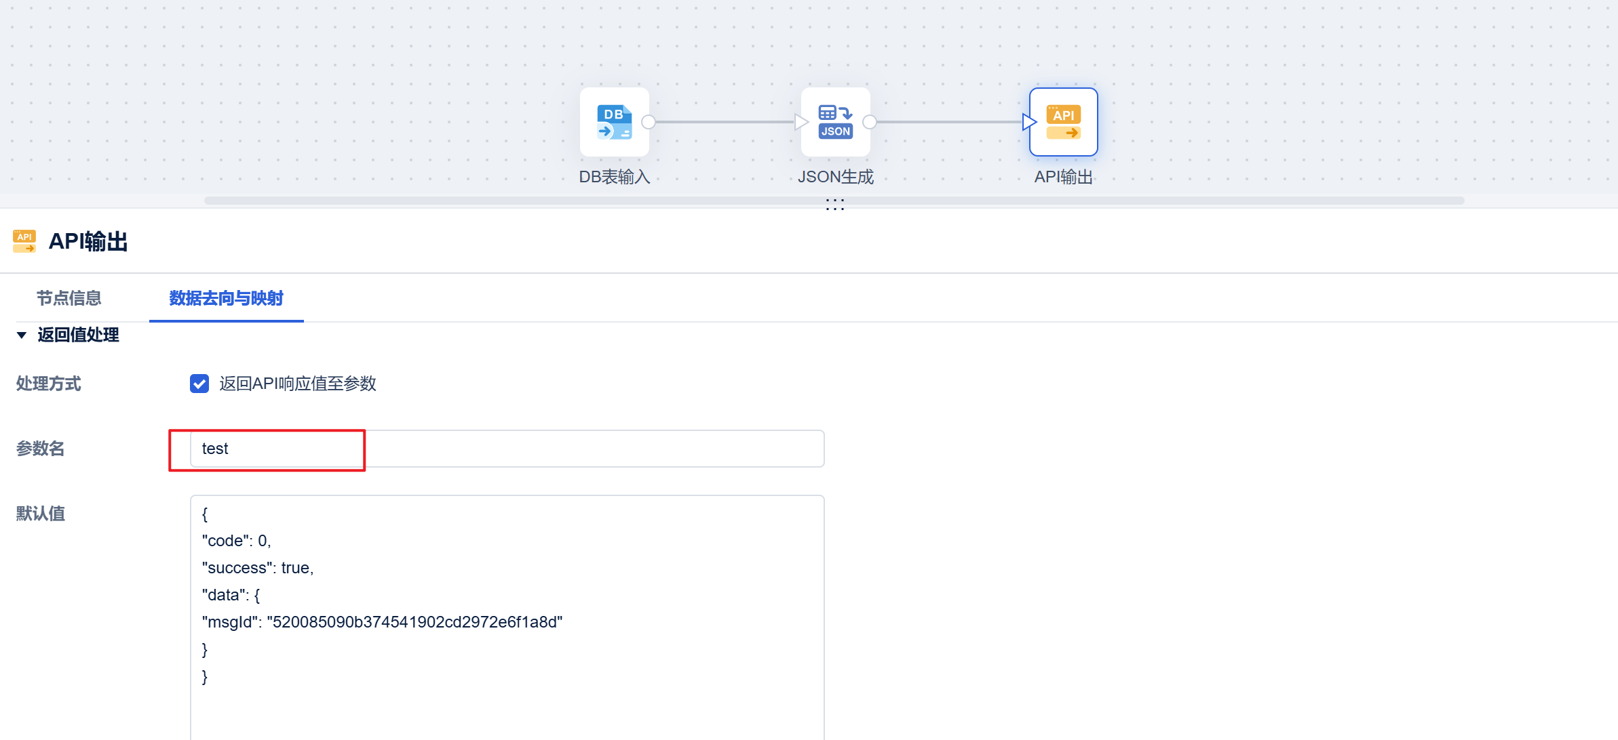Screen dimensions: 1618x740
Task: Click the "code": 0, line
Action: tap(236, 541)
